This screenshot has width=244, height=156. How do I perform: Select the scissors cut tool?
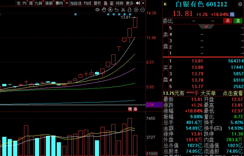[123, 10]
